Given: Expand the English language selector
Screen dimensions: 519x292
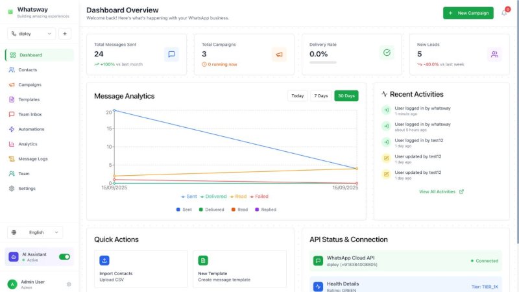Looking at the screenshot, I should click(36, 232).
